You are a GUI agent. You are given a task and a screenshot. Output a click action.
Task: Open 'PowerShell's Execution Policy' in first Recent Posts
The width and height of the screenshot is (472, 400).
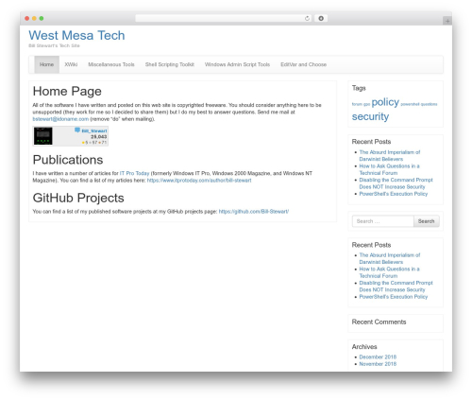(394, 194)
